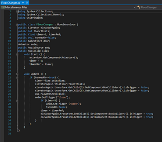Click the breakpoint margin beside line 15

point(2,57)
